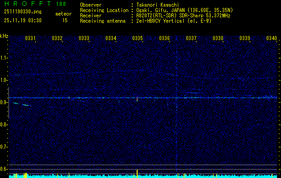Click the 0332 time marker
This screenshot has height=178, width=281.
57,38
